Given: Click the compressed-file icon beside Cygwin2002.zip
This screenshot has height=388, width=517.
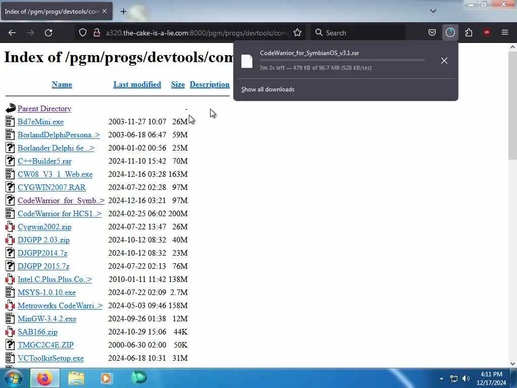Looking at the screenshot, I should click(10, 227).
